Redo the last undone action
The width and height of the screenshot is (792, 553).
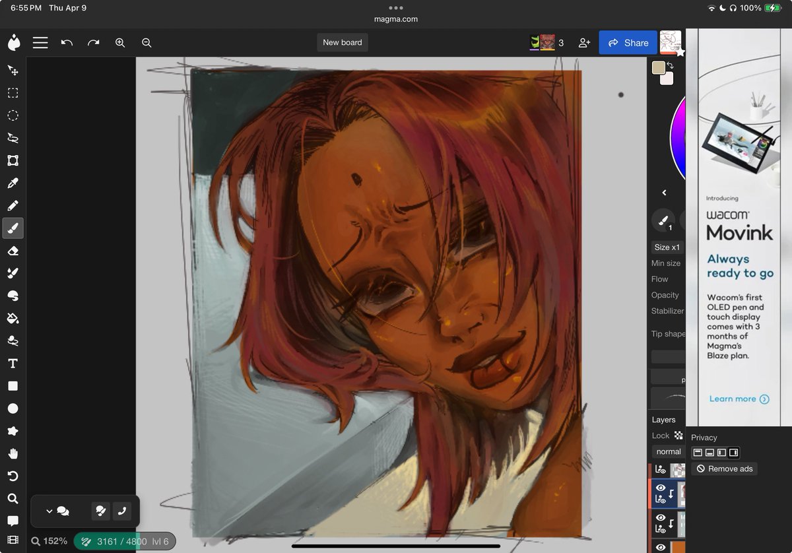coord(94,42)
